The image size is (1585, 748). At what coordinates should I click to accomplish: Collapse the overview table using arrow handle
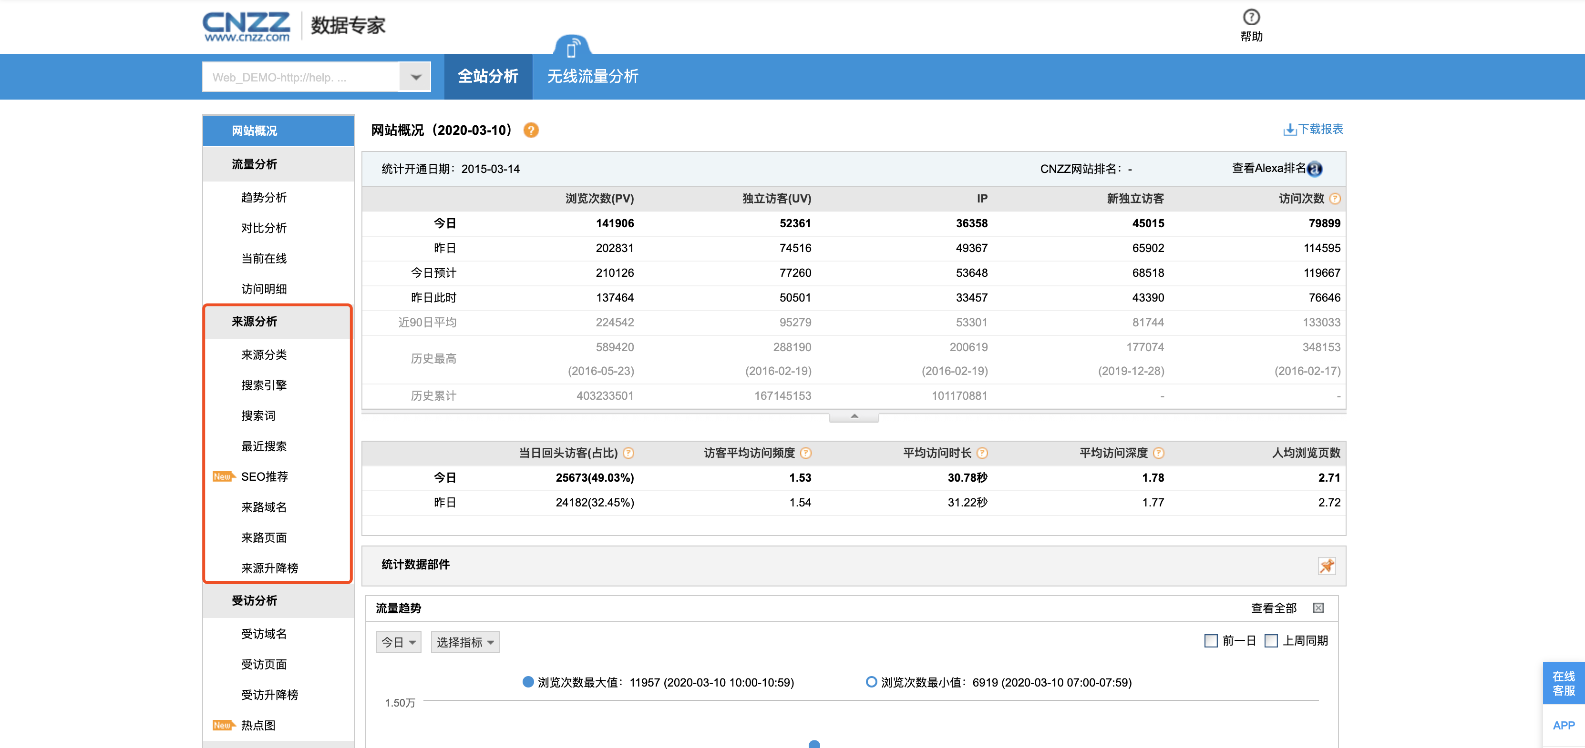[x=854, y=417]
